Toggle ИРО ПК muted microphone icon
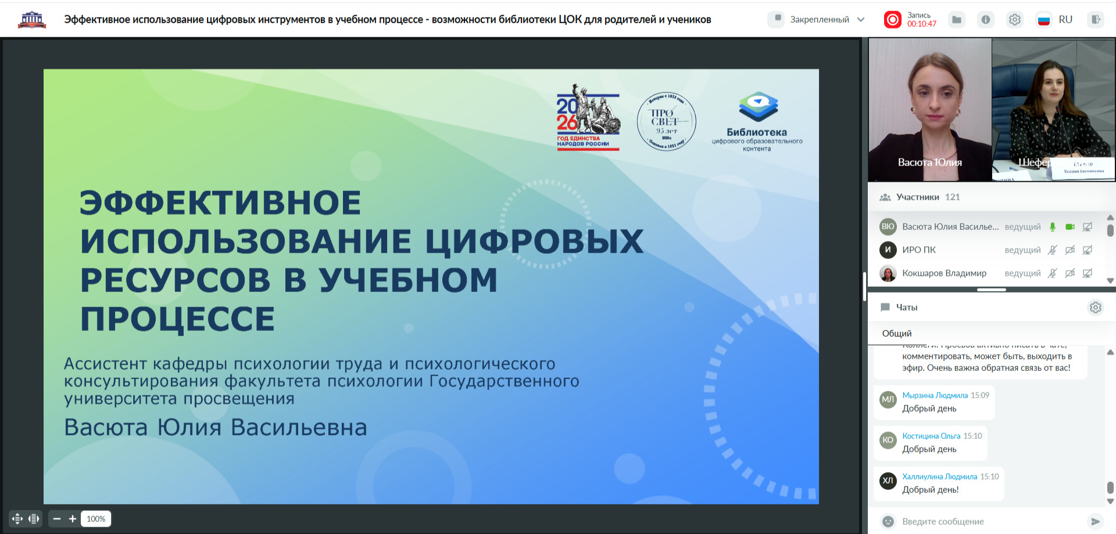This screenshot has height=534, width=1116. click(x=1052, y=250)
